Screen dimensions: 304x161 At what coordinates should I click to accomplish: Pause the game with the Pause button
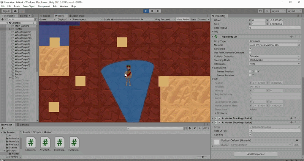(x=152, y=11)
